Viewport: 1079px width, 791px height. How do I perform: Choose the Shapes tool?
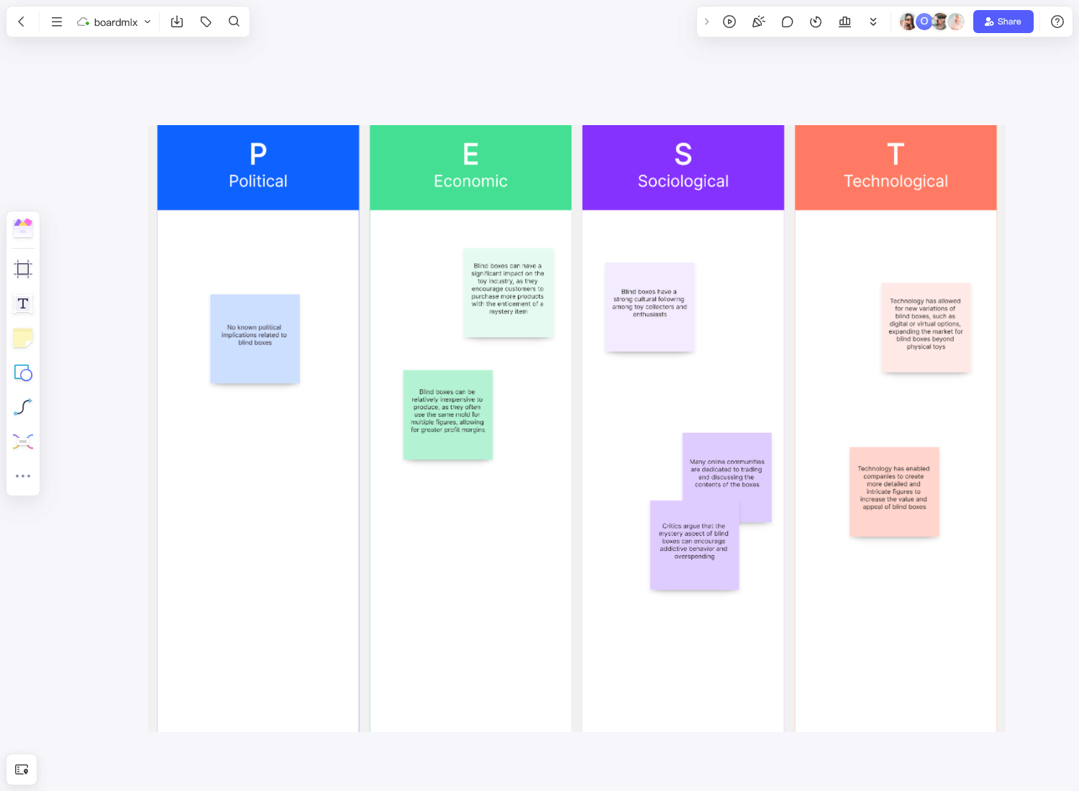coord(23,372)
